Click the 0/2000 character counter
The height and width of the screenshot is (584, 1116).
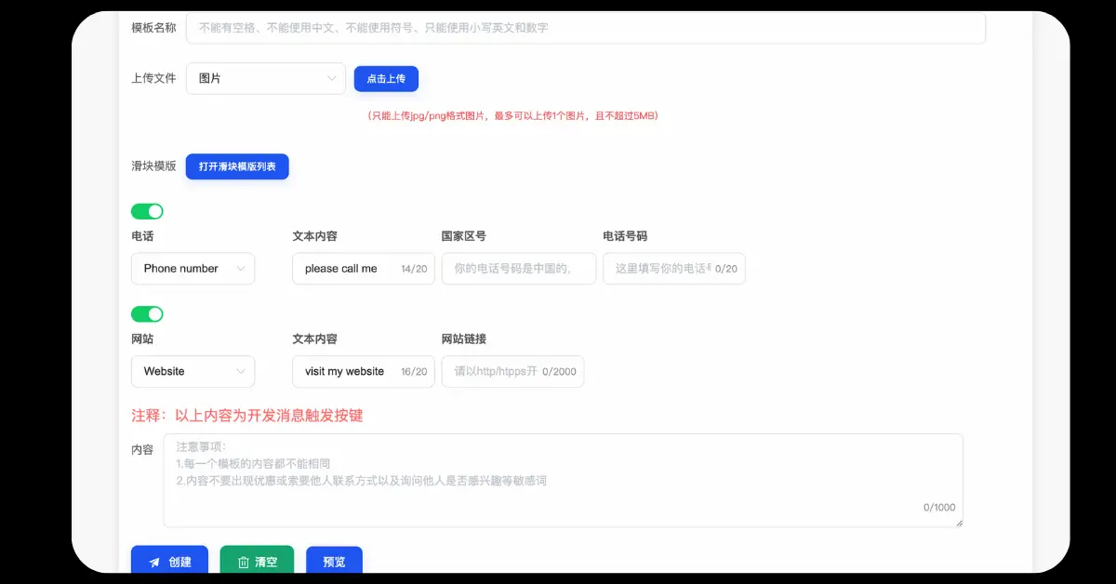point(559,371)
